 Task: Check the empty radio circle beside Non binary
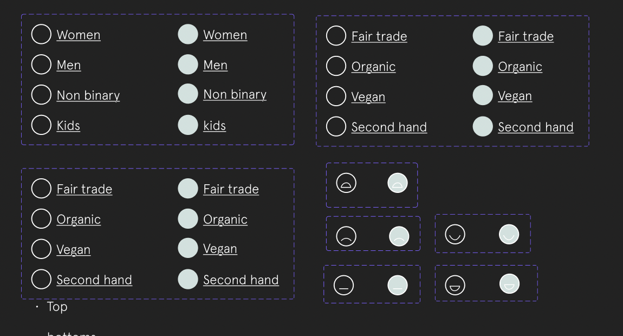point(41,94)
